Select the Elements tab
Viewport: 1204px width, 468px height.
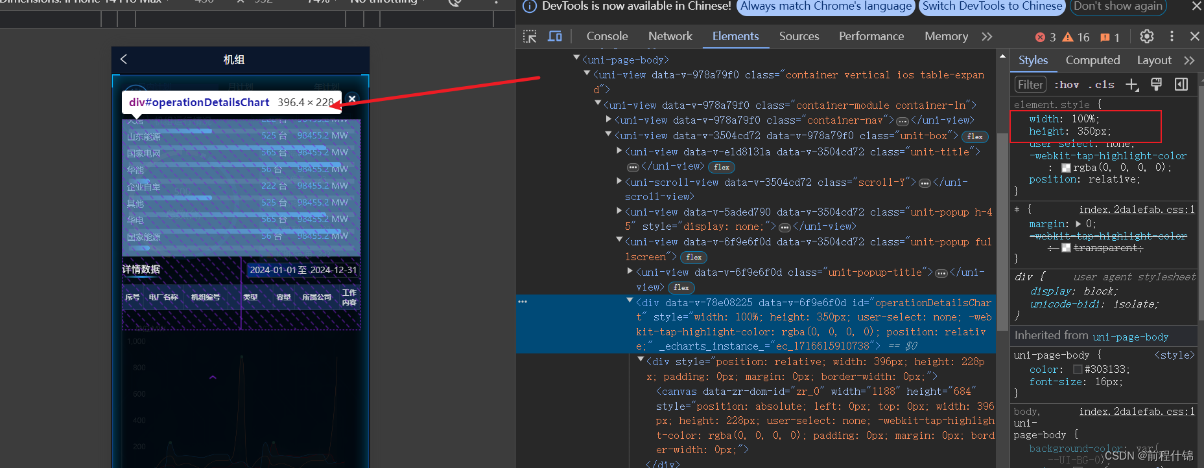pos(735,36)
